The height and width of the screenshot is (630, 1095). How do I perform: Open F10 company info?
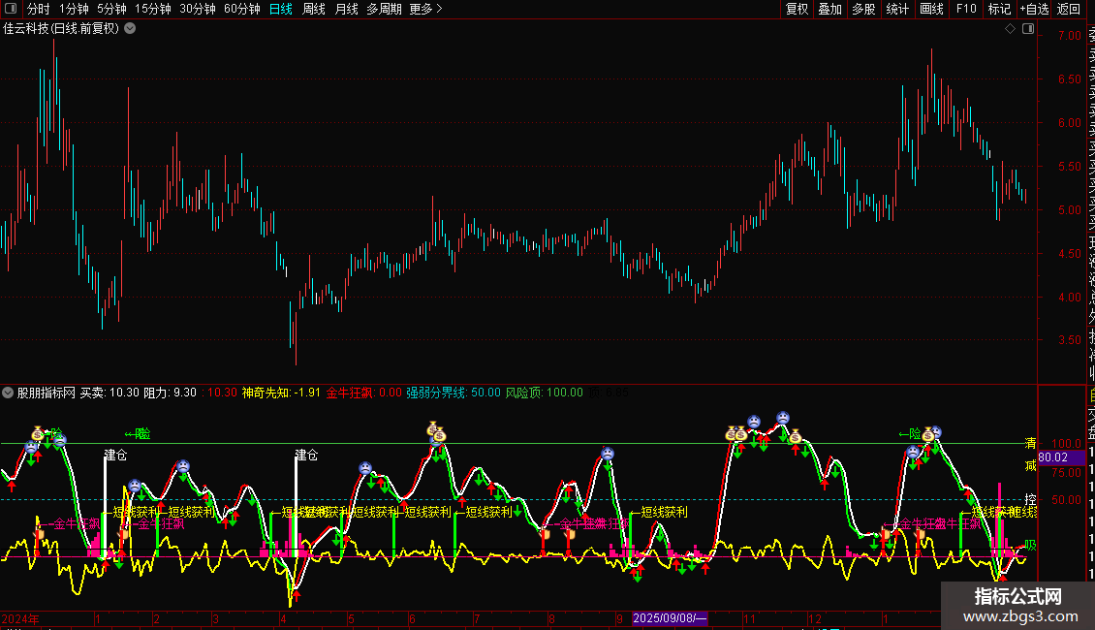pos(966,9)
